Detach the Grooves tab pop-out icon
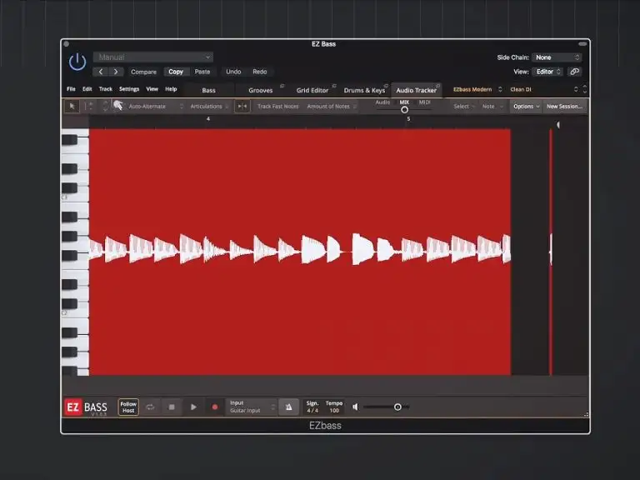 282,86
